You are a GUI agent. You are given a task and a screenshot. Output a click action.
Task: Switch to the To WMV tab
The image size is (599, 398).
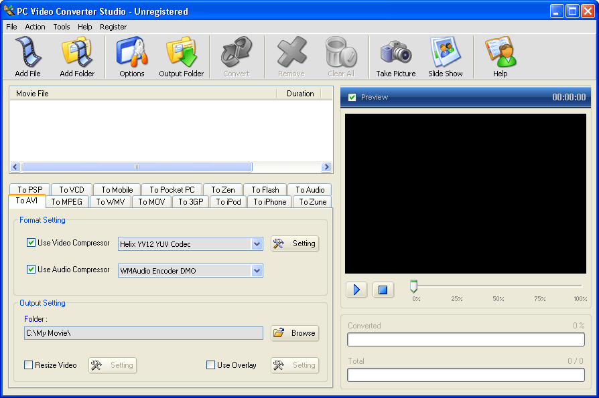pos(111,201)
